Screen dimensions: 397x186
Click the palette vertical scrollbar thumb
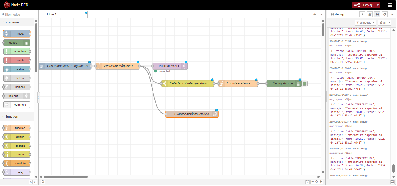click(36, 48)
